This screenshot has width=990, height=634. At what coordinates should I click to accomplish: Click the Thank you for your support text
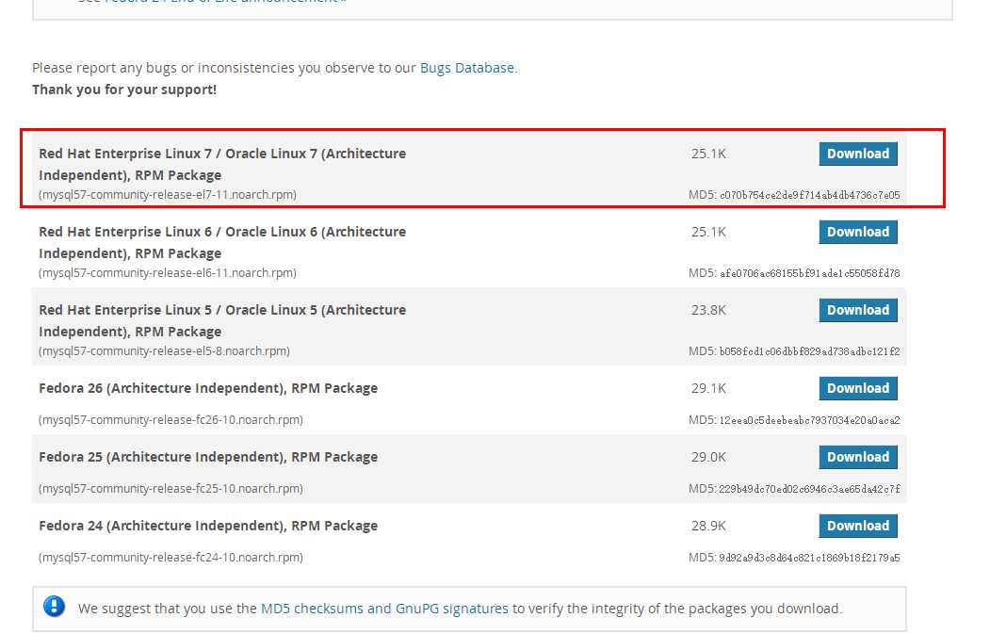pyautogui.click(x=124, y=89)
